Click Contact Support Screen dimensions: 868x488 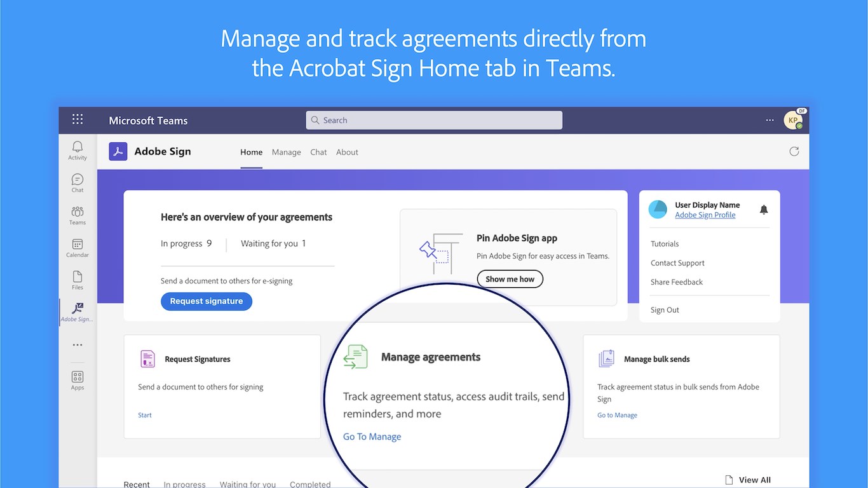click(x=677, y=263)
